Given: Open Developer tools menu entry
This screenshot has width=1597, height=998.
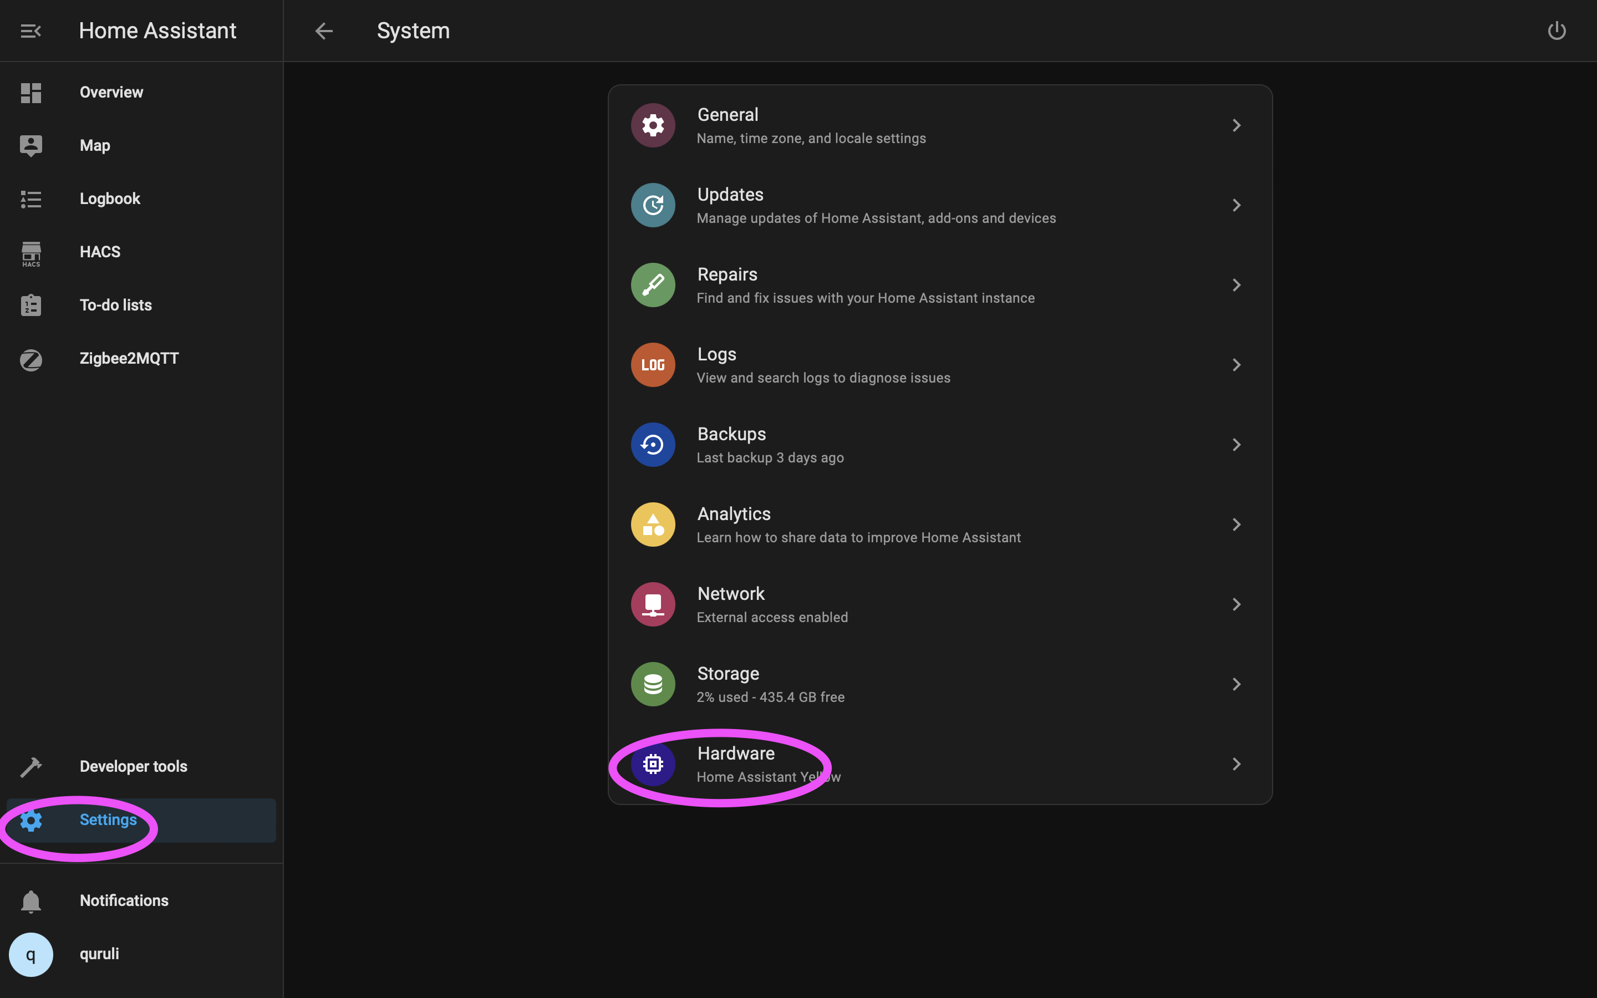Looking at the screenshot, I should pos(134,767).
